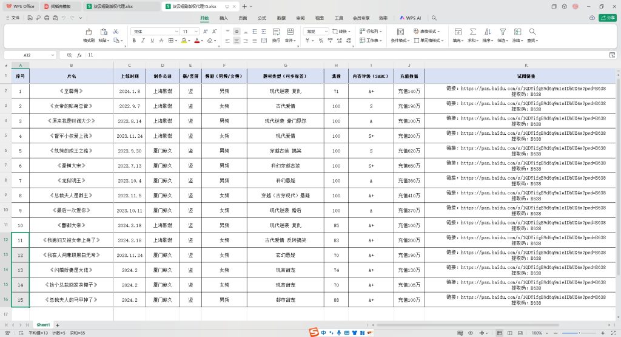Open the Formulas (公式) ribbon tab
Screen dimensions: 621x337
click(x=262, y=18)
